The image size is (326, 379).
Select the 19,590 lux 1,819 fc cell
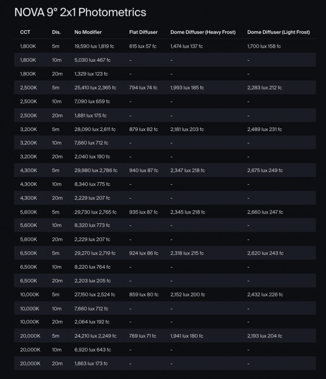tap(94, 46)
